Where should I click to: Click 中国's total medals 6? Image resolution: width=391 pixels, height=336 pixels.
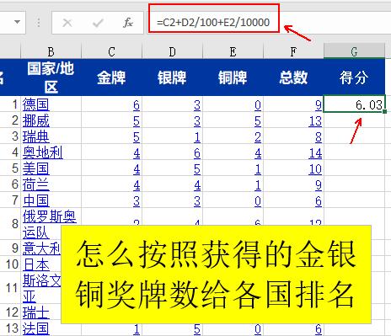318,201
